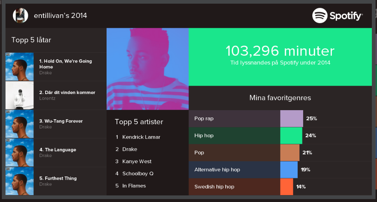Select the Wu-Tang Forever album thumbnail
The image size is (377, 202).
click(x=19, y=124)
